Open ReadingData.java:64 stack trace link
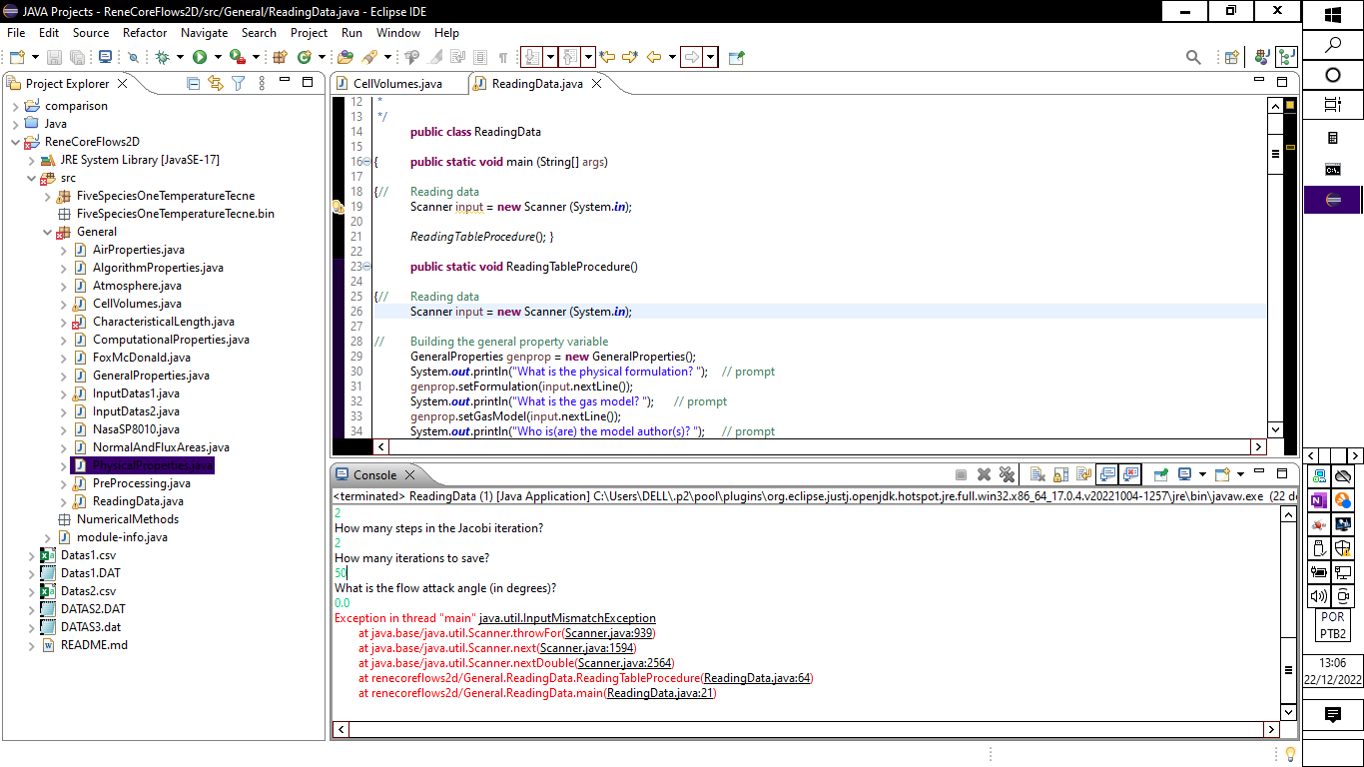This screenshot has height=767, width=1364. [757, 678]
